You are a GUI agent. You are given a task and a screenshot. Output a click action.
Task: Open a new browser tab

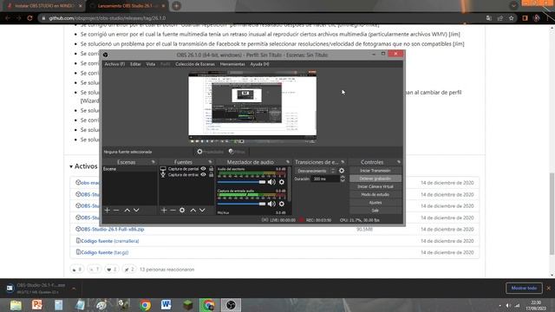(x=176, y=6)
